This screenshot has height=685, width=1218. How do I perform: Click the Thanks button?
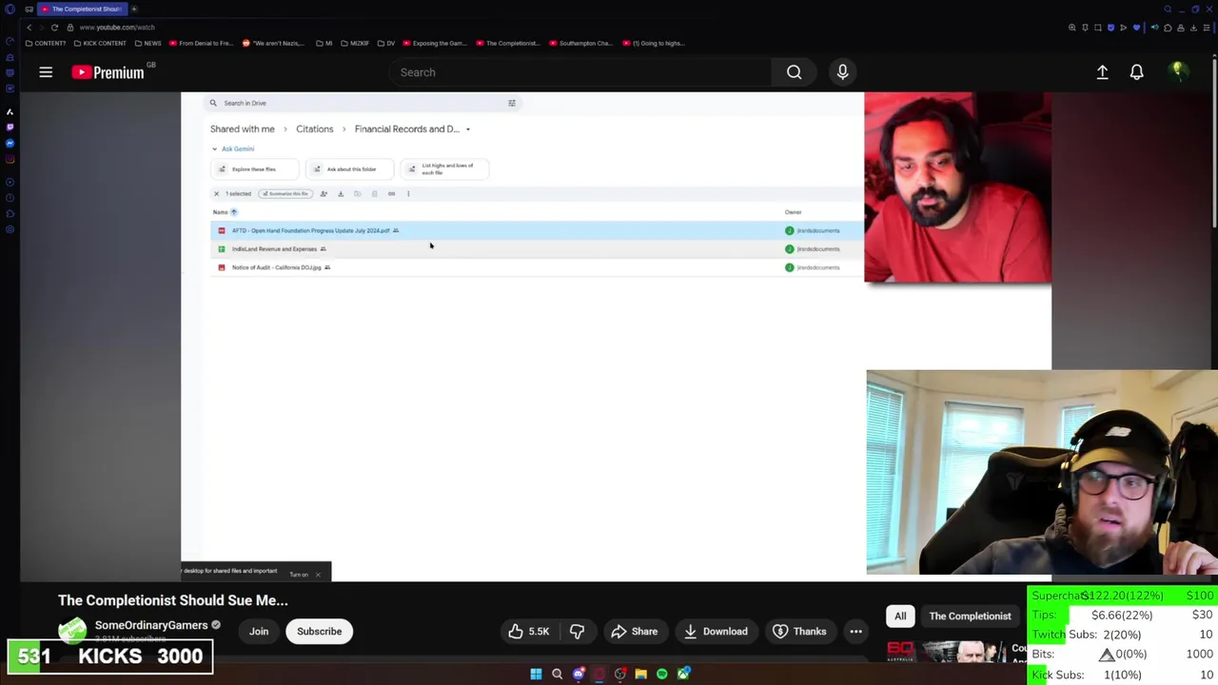[x=799, y=631]
